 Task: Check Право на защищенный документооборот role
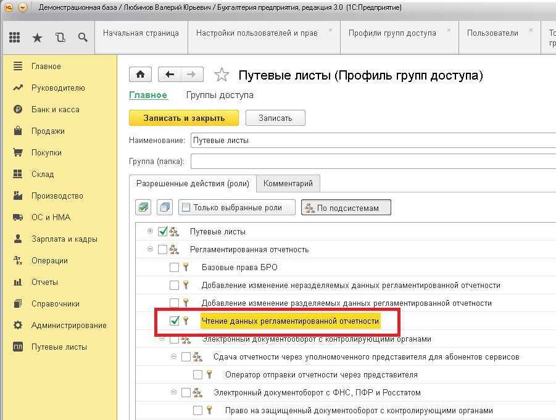coord(197,410)
